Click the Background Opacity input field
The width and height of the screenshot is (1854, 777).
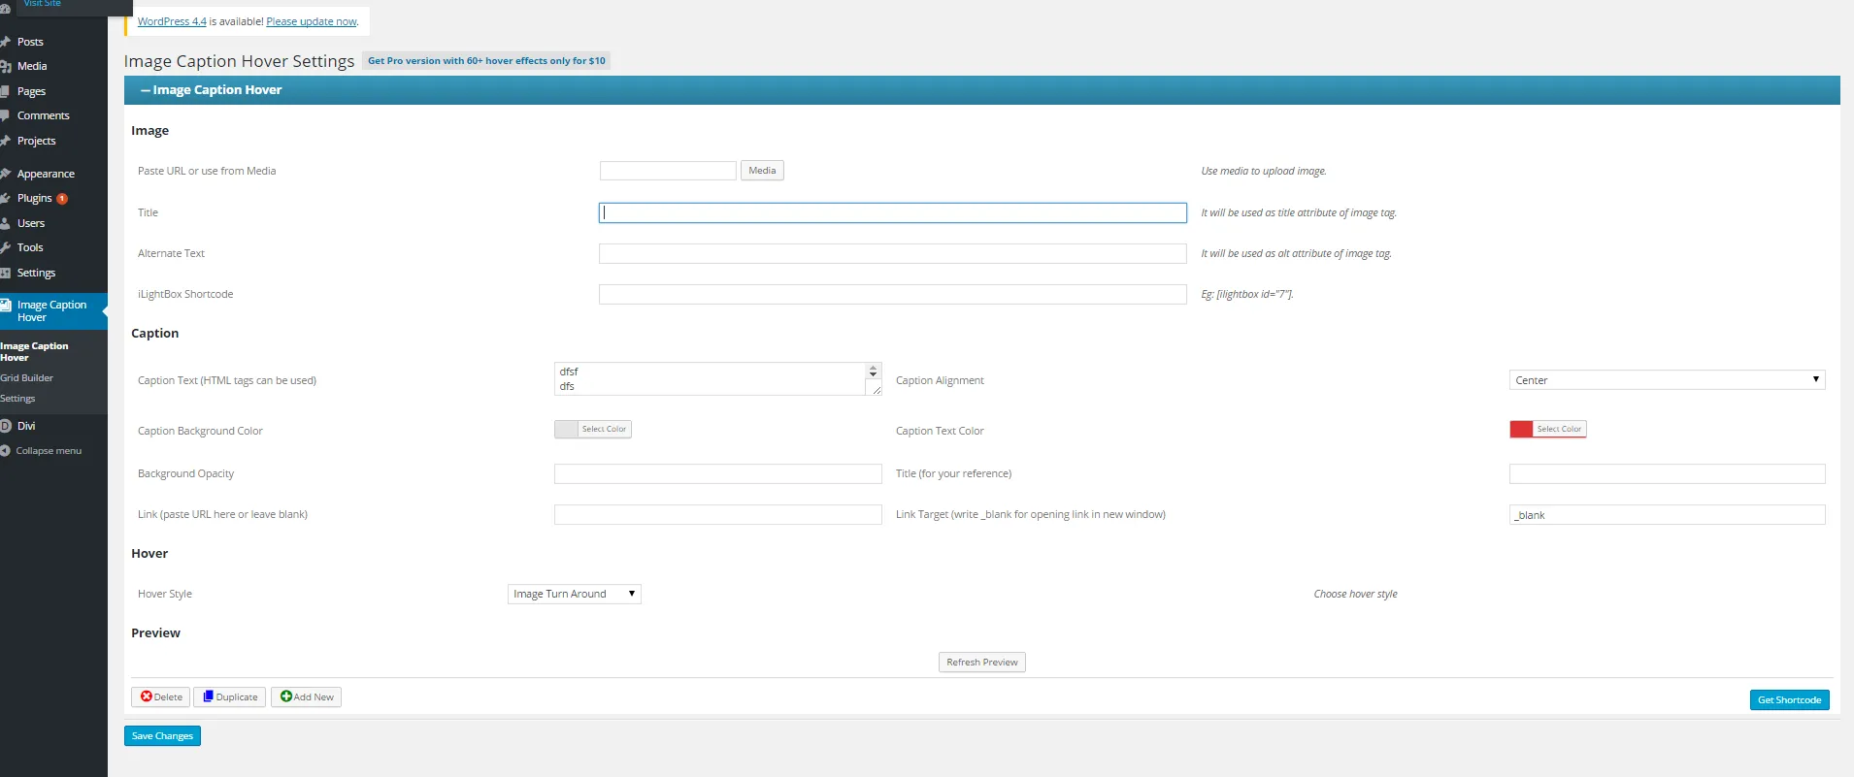(718, 473)
